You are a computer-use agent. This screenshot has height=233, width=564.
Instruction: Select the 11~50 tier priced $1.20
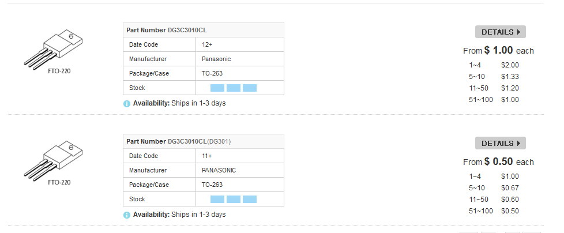[494, 88]
